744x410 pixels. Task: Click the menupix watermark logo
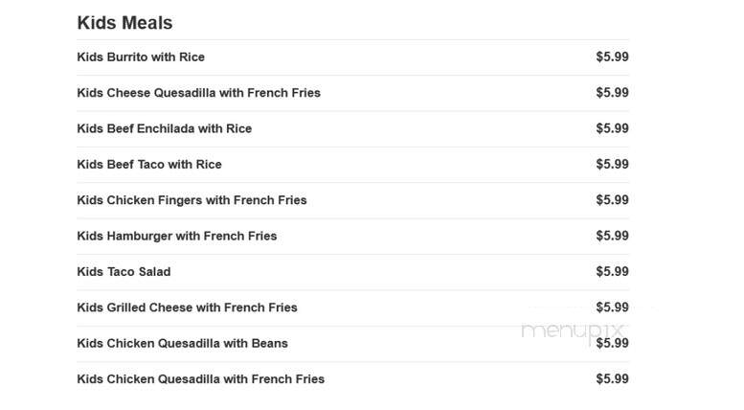click(573, 330)
